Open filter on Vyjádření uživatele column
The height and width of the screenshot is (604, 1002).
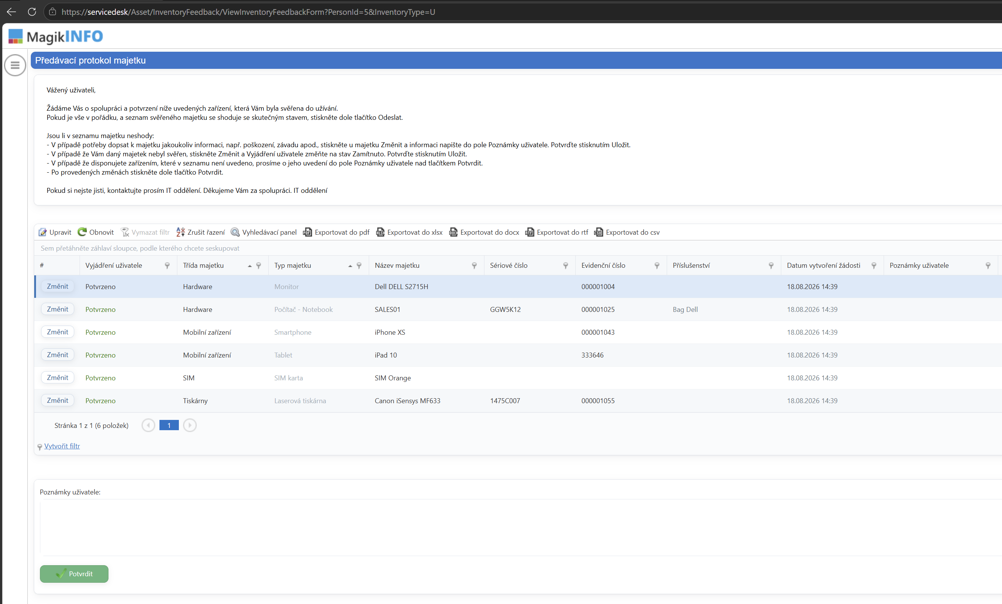[167, 265]
